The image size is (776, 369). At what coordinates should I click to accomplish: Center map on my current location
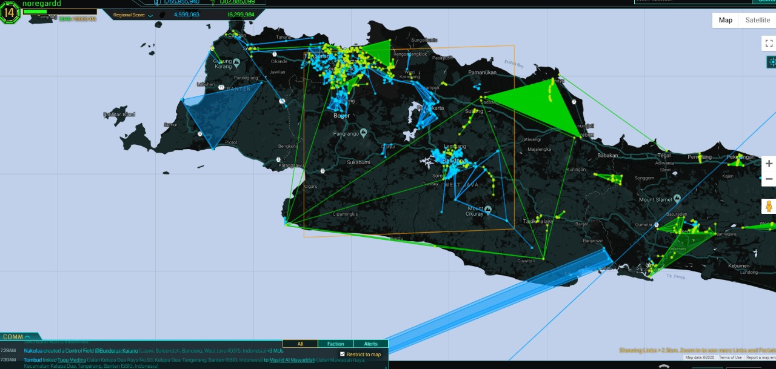pos(772,61)
